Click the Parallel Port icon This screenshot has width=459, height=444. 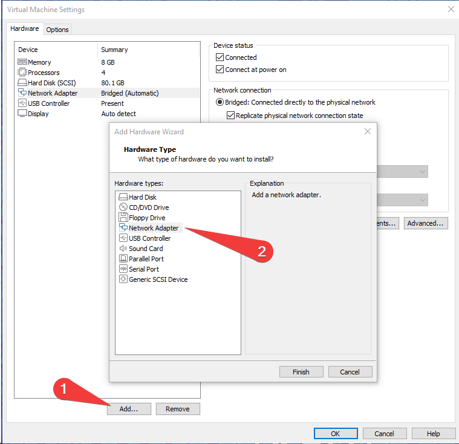click(123, 258)
